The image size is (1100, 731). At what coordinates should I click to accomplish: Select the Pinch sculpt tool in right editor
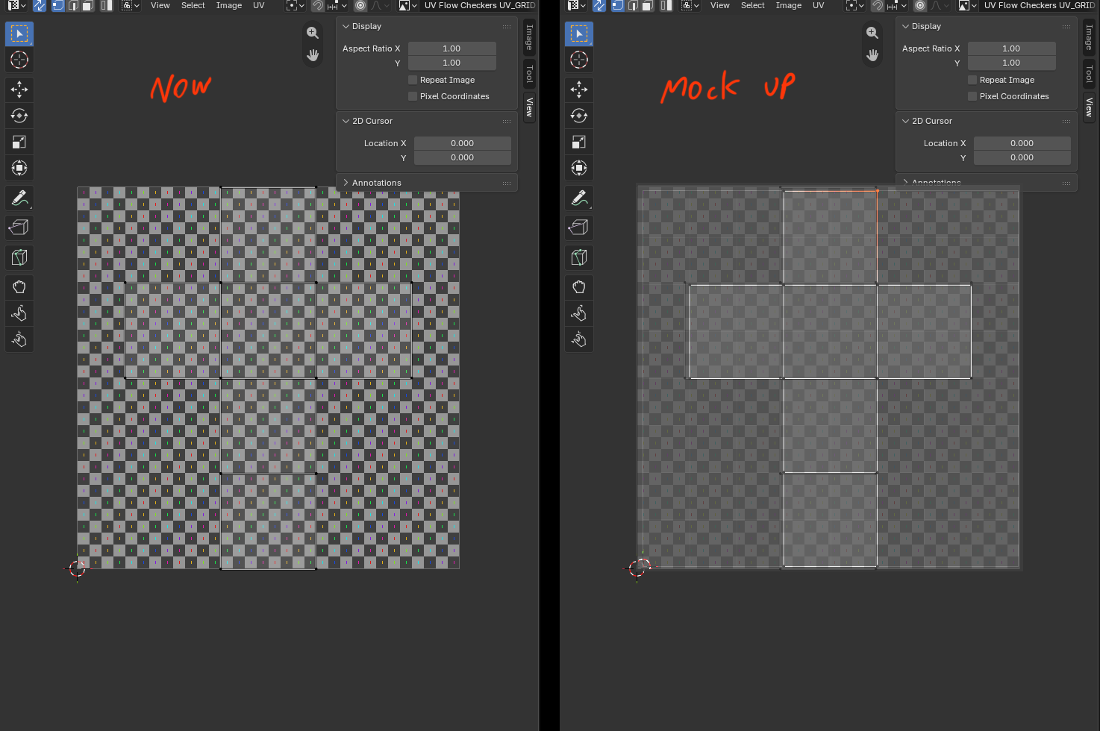(x=579, y=339)
